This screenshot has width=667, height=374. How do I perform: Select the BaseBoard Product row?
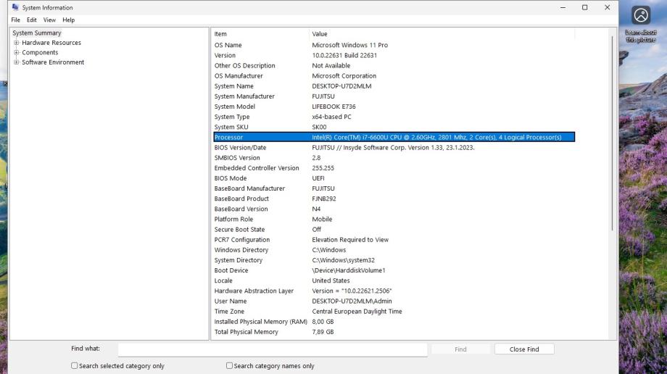(x=394, y=199)
